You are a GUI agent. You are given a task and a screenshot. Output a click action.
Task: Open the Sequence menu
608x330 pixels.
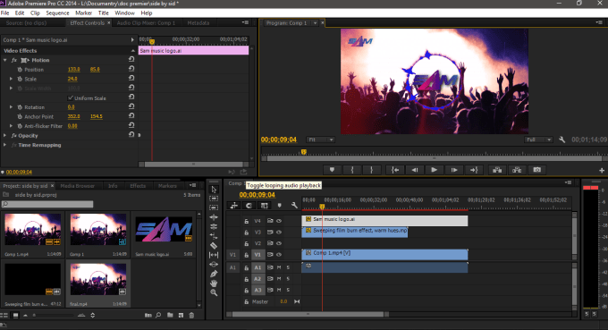(57, 13)
